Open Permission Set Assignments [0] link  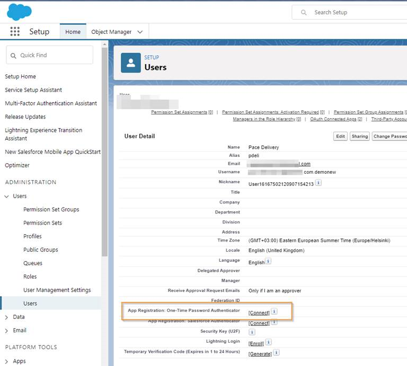[x=182, y=112]
